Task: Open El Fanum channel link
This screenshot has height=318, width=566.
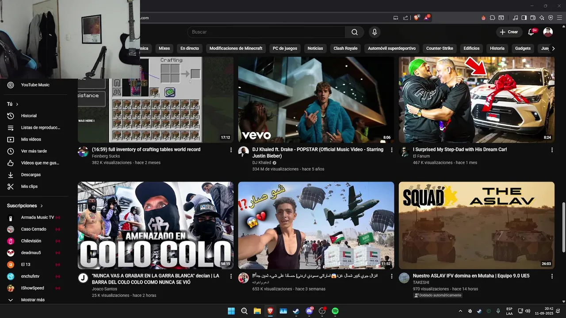Action: coord(421,156)
